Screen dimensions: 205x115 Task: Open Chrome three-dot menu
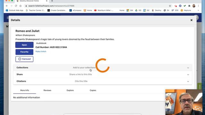[199, 6]
